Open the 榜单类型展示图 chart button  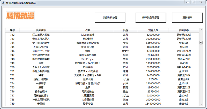pos(151,17)
